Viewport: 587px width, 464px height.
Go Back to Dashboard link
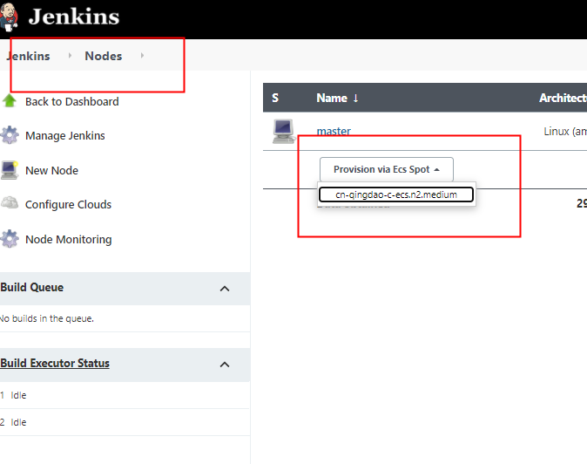tap(72, 101)
